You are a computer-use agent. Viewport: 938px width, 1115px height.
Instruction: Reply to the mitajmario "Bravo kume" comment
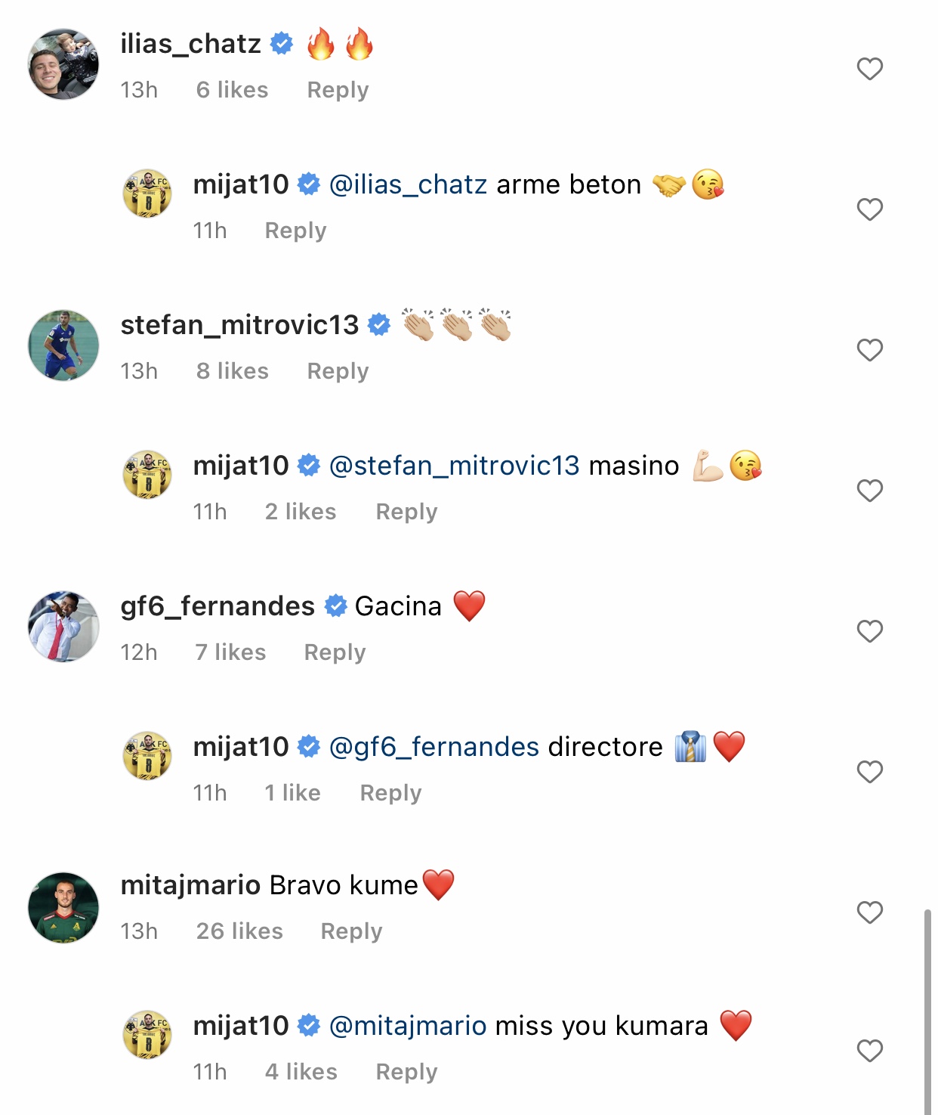click(351, 931)
